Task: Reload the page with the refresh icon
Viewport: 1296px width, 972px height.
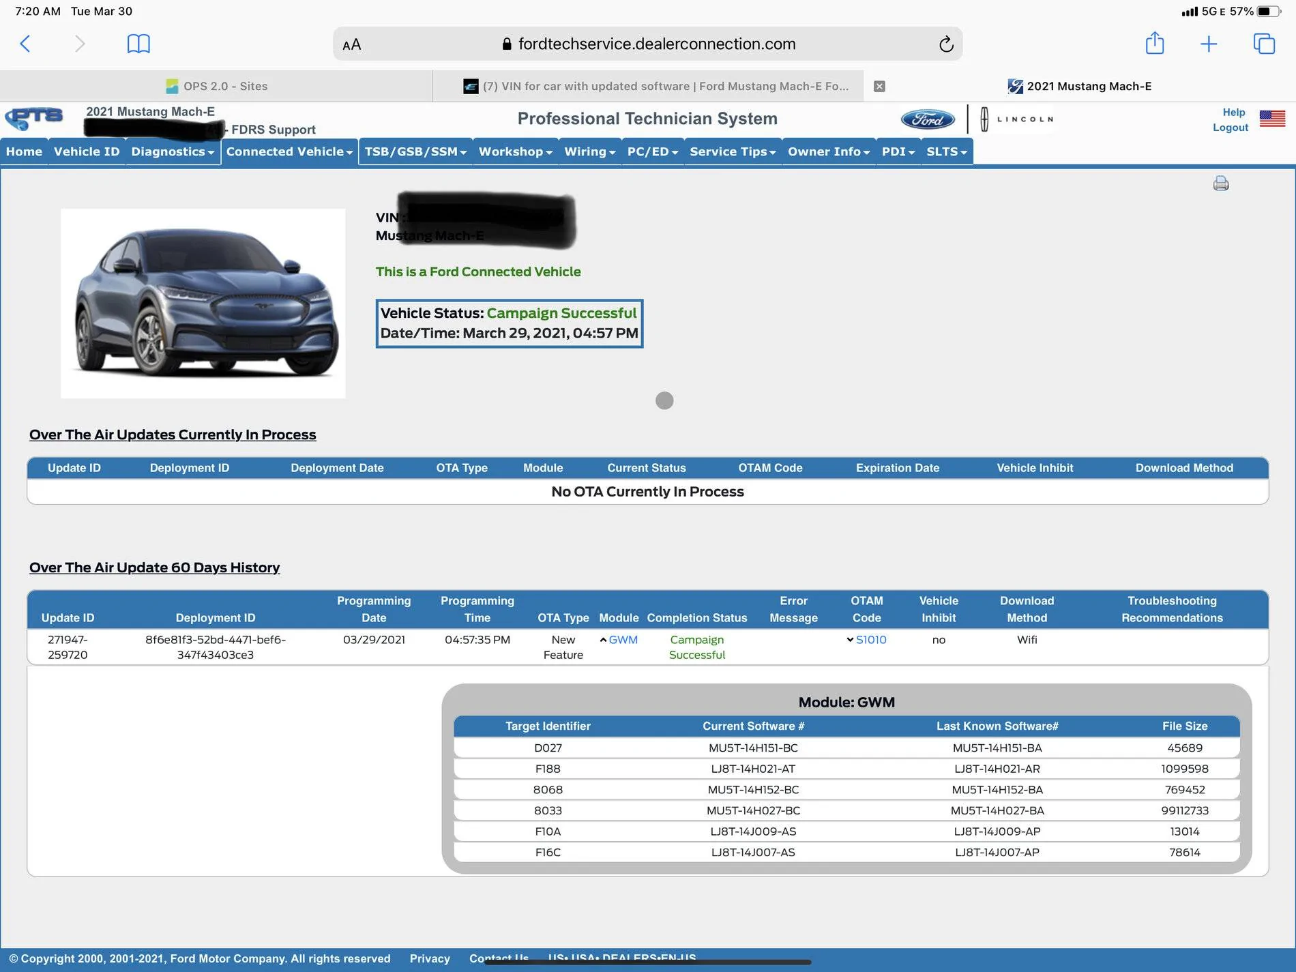Action: [945, 44]
